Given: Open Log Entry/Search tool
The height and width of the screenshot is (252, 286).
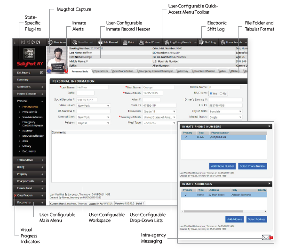Looking at the screenshot, I should (178, 42).
